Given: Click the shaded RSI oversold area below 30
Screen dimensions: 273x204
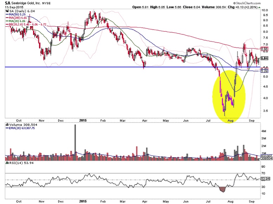Looking at the screenshot, I should click(222, 189).
